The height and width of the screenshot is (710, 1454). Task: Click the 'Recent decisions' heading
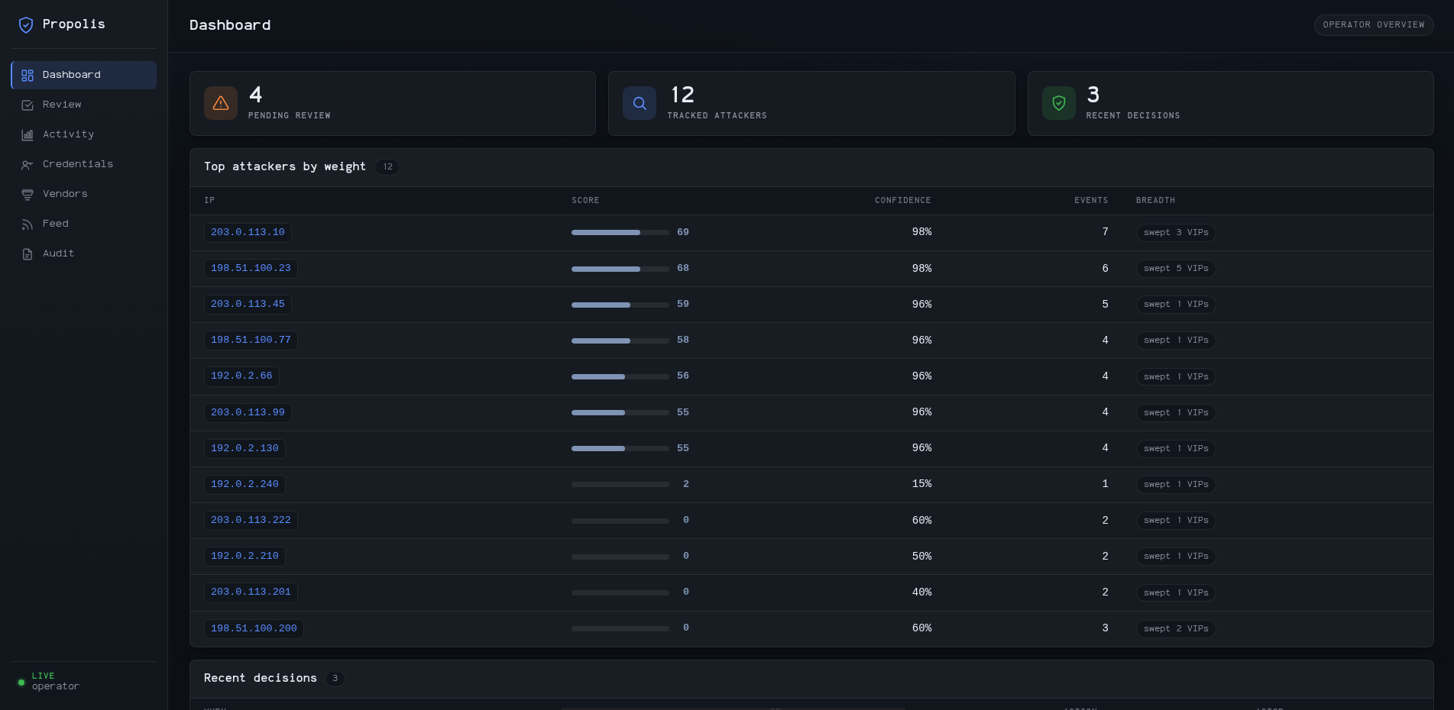point(261,678)
